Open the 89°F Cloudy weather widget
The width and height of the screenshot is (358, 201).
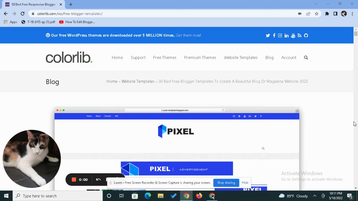[293, 196]
